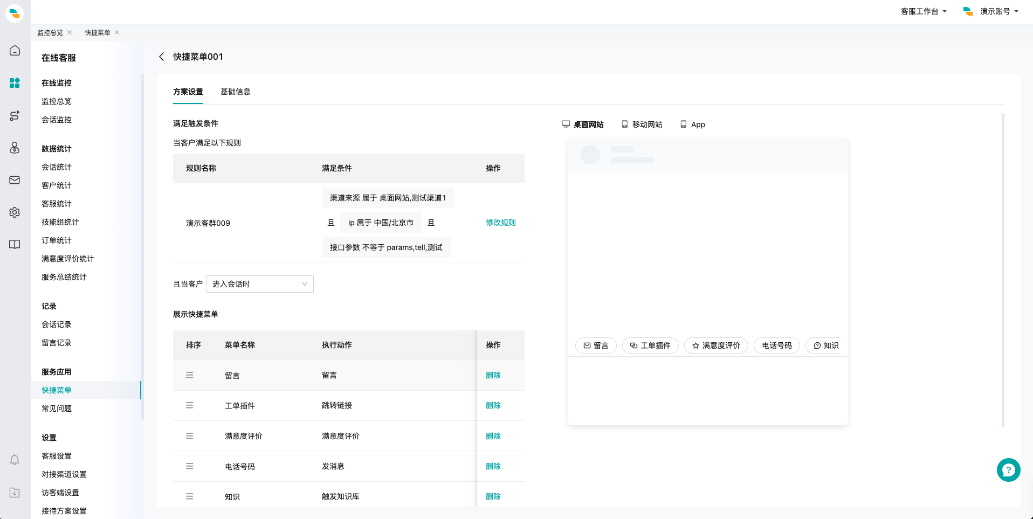Click the 知识 preview quick button
Viewport: 1033px width, 519px height.
point(824,345)
